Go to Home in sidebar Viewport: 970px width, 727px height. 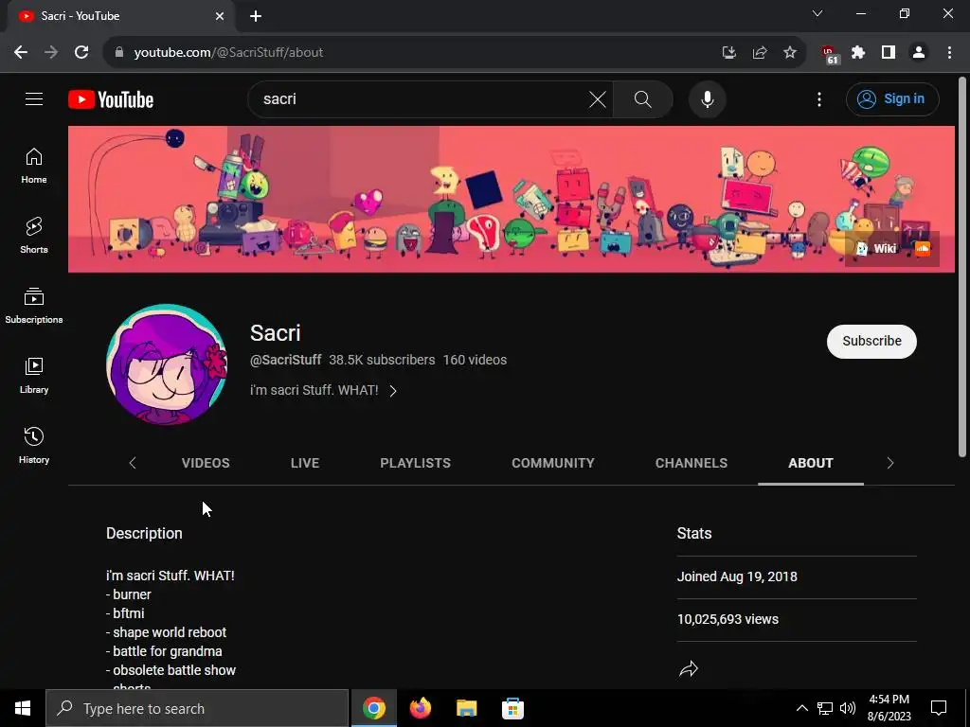(x=34, y=166)
